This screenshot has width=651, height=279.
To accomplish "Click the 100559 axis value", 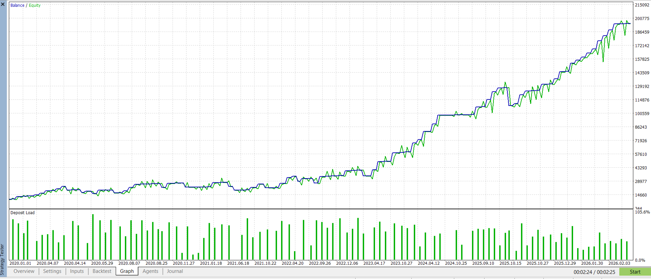I will (x=642, y=114).
